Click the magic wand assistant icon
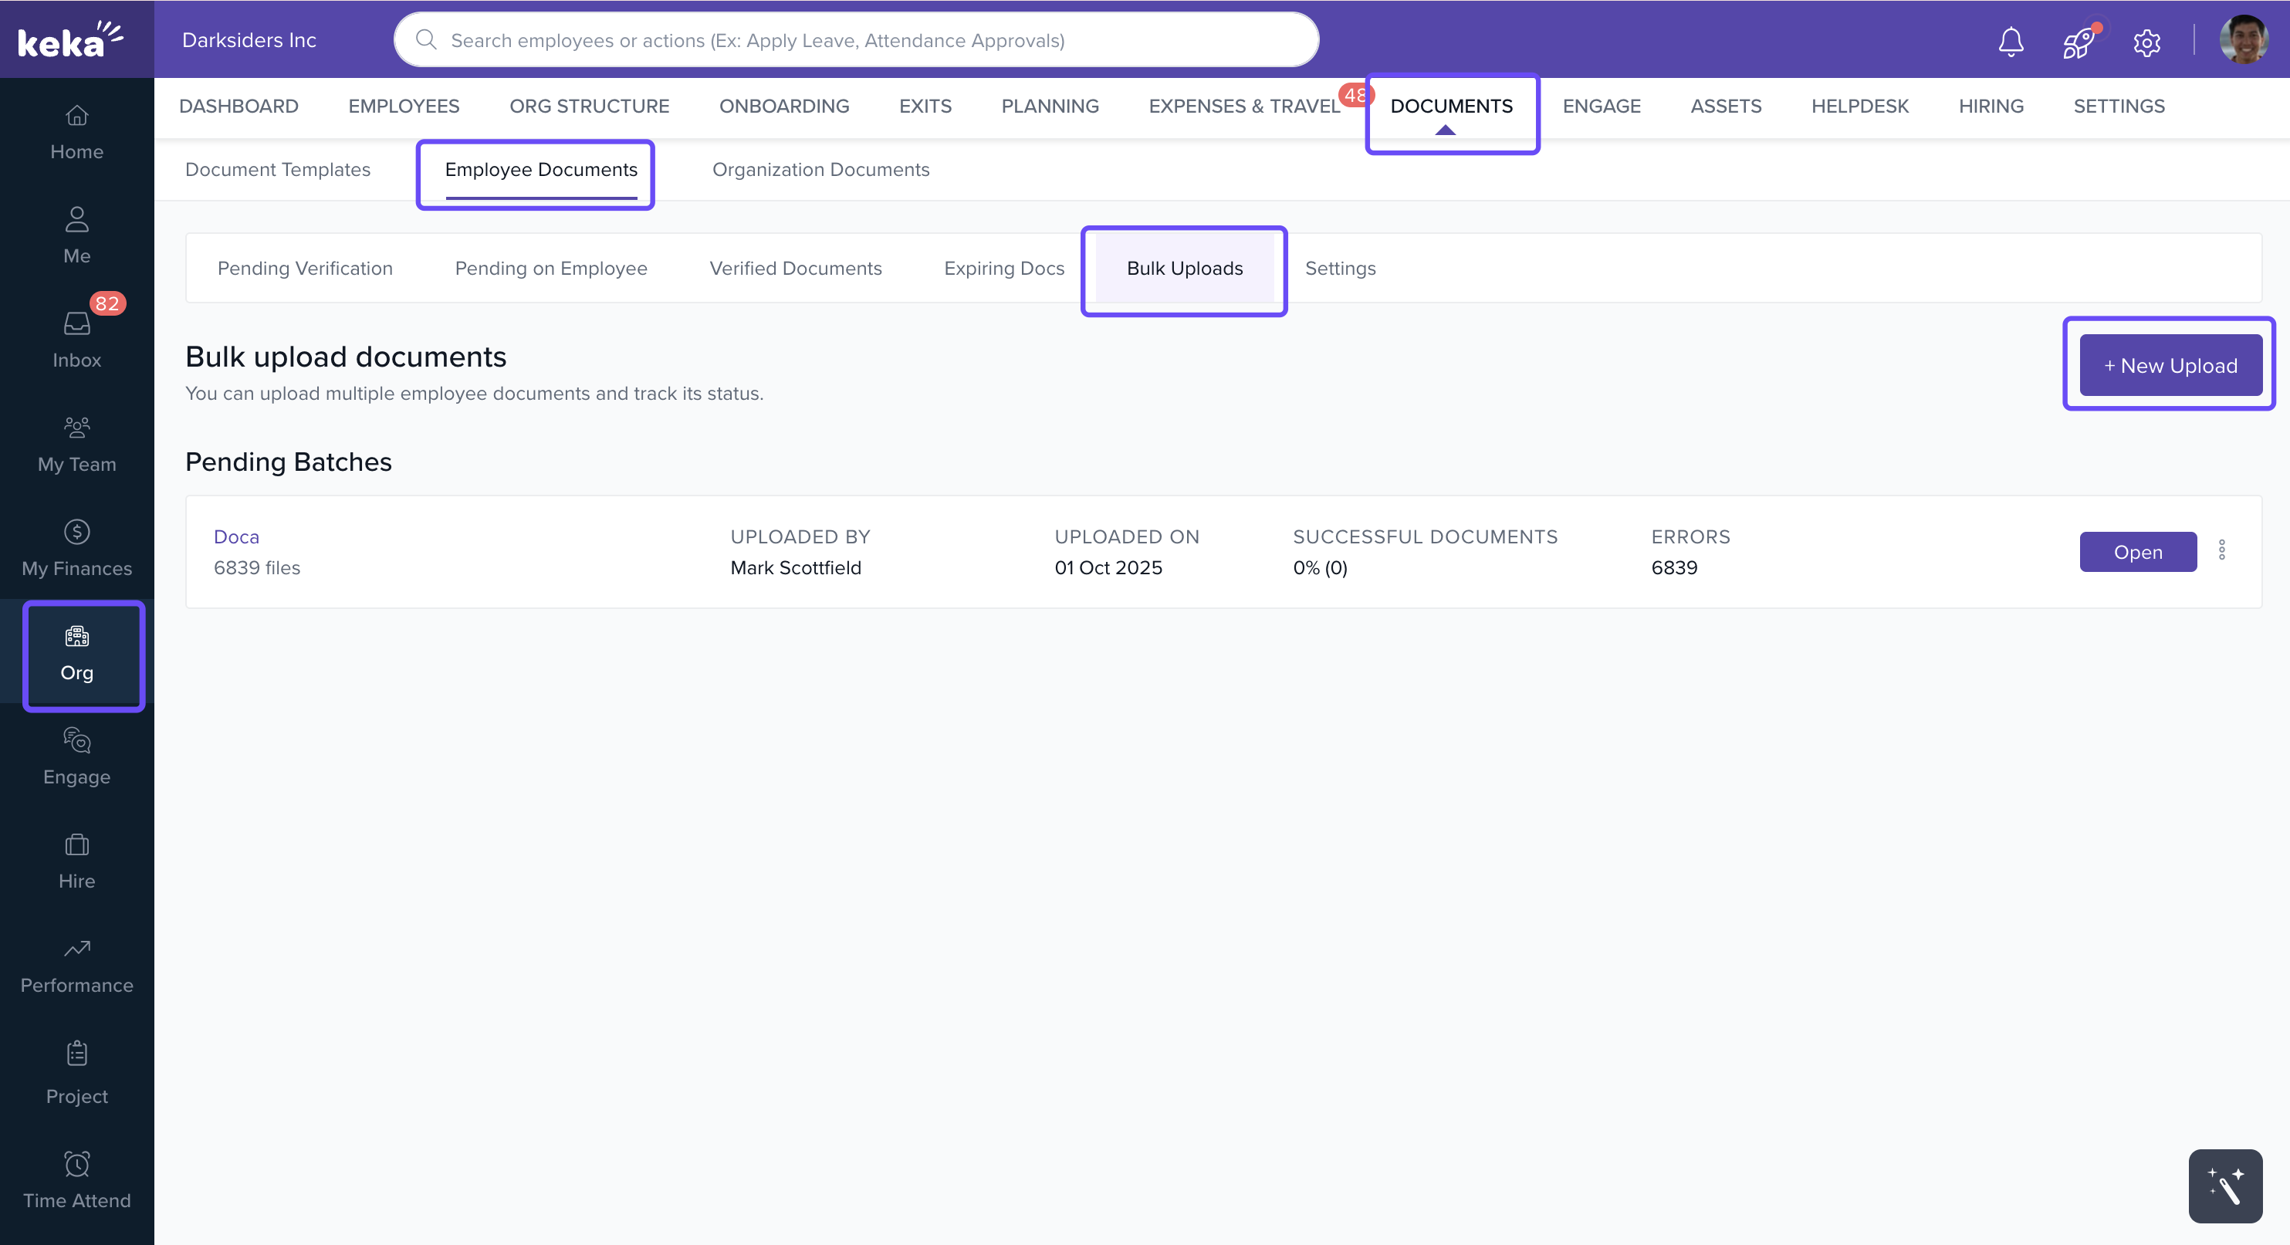Viewport: 2290px width, 1245px height. point(2225,1186)
